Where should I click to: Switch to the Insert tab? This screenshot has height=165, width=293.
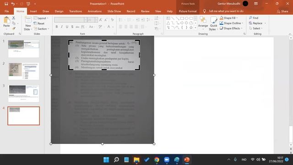click(x=33, y=11)
